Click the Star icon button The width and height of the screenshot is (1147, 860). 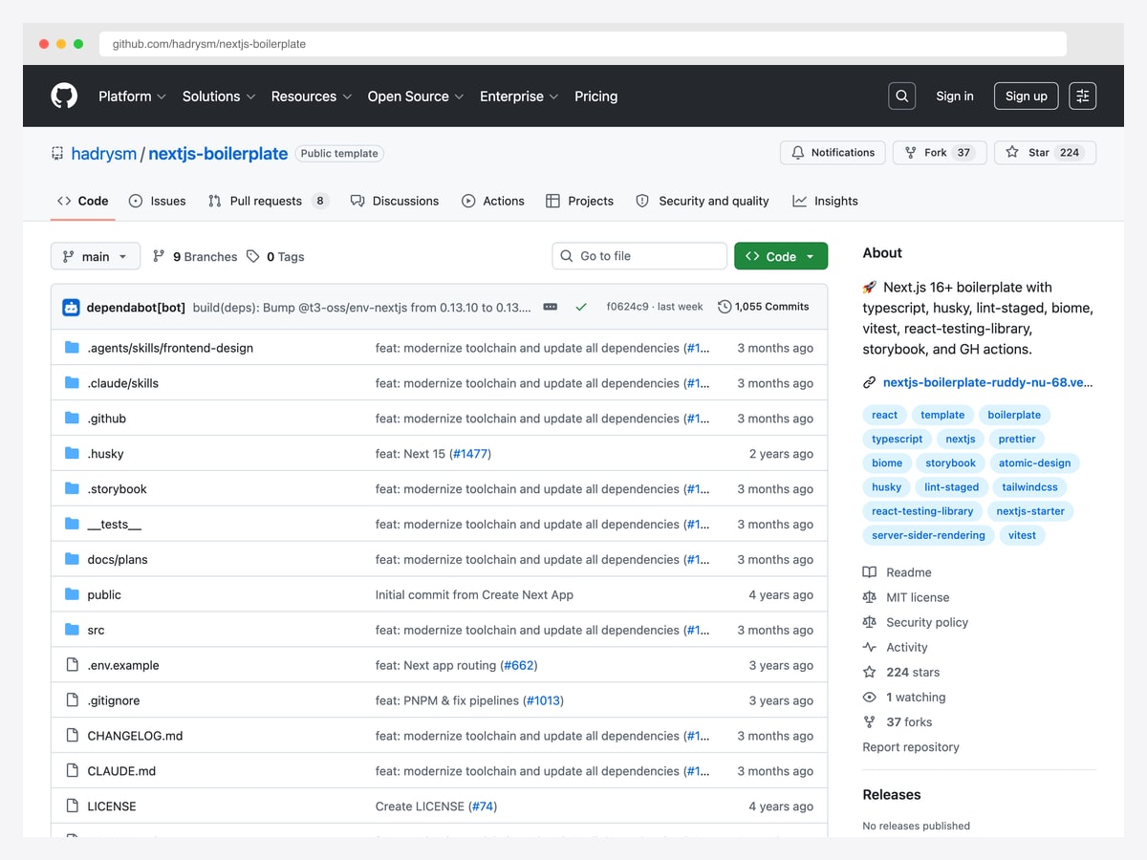(x=1012, y=153)
